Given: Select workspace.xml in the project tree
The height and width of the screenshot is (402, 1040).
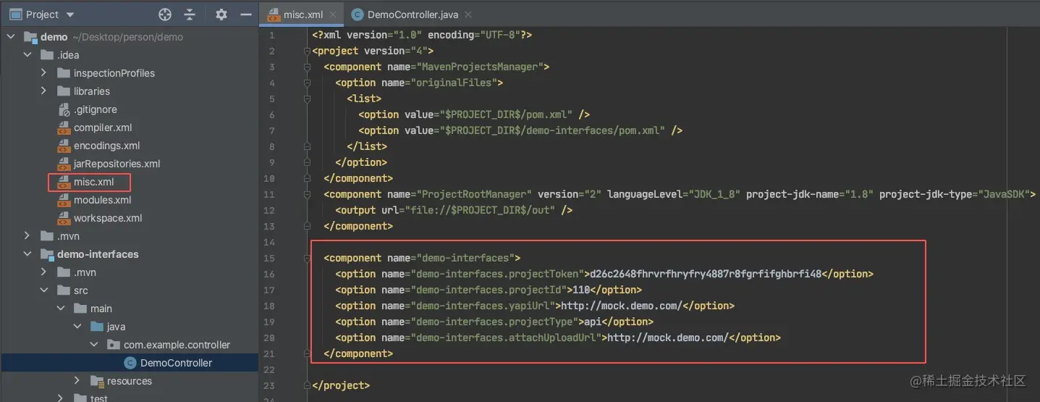Looking at the screenshot, I should point(108,218).
